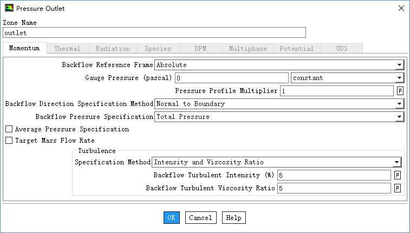Click the Zone Name input field
This screenshot has width=410, height=233.
(x=154, y=33)
